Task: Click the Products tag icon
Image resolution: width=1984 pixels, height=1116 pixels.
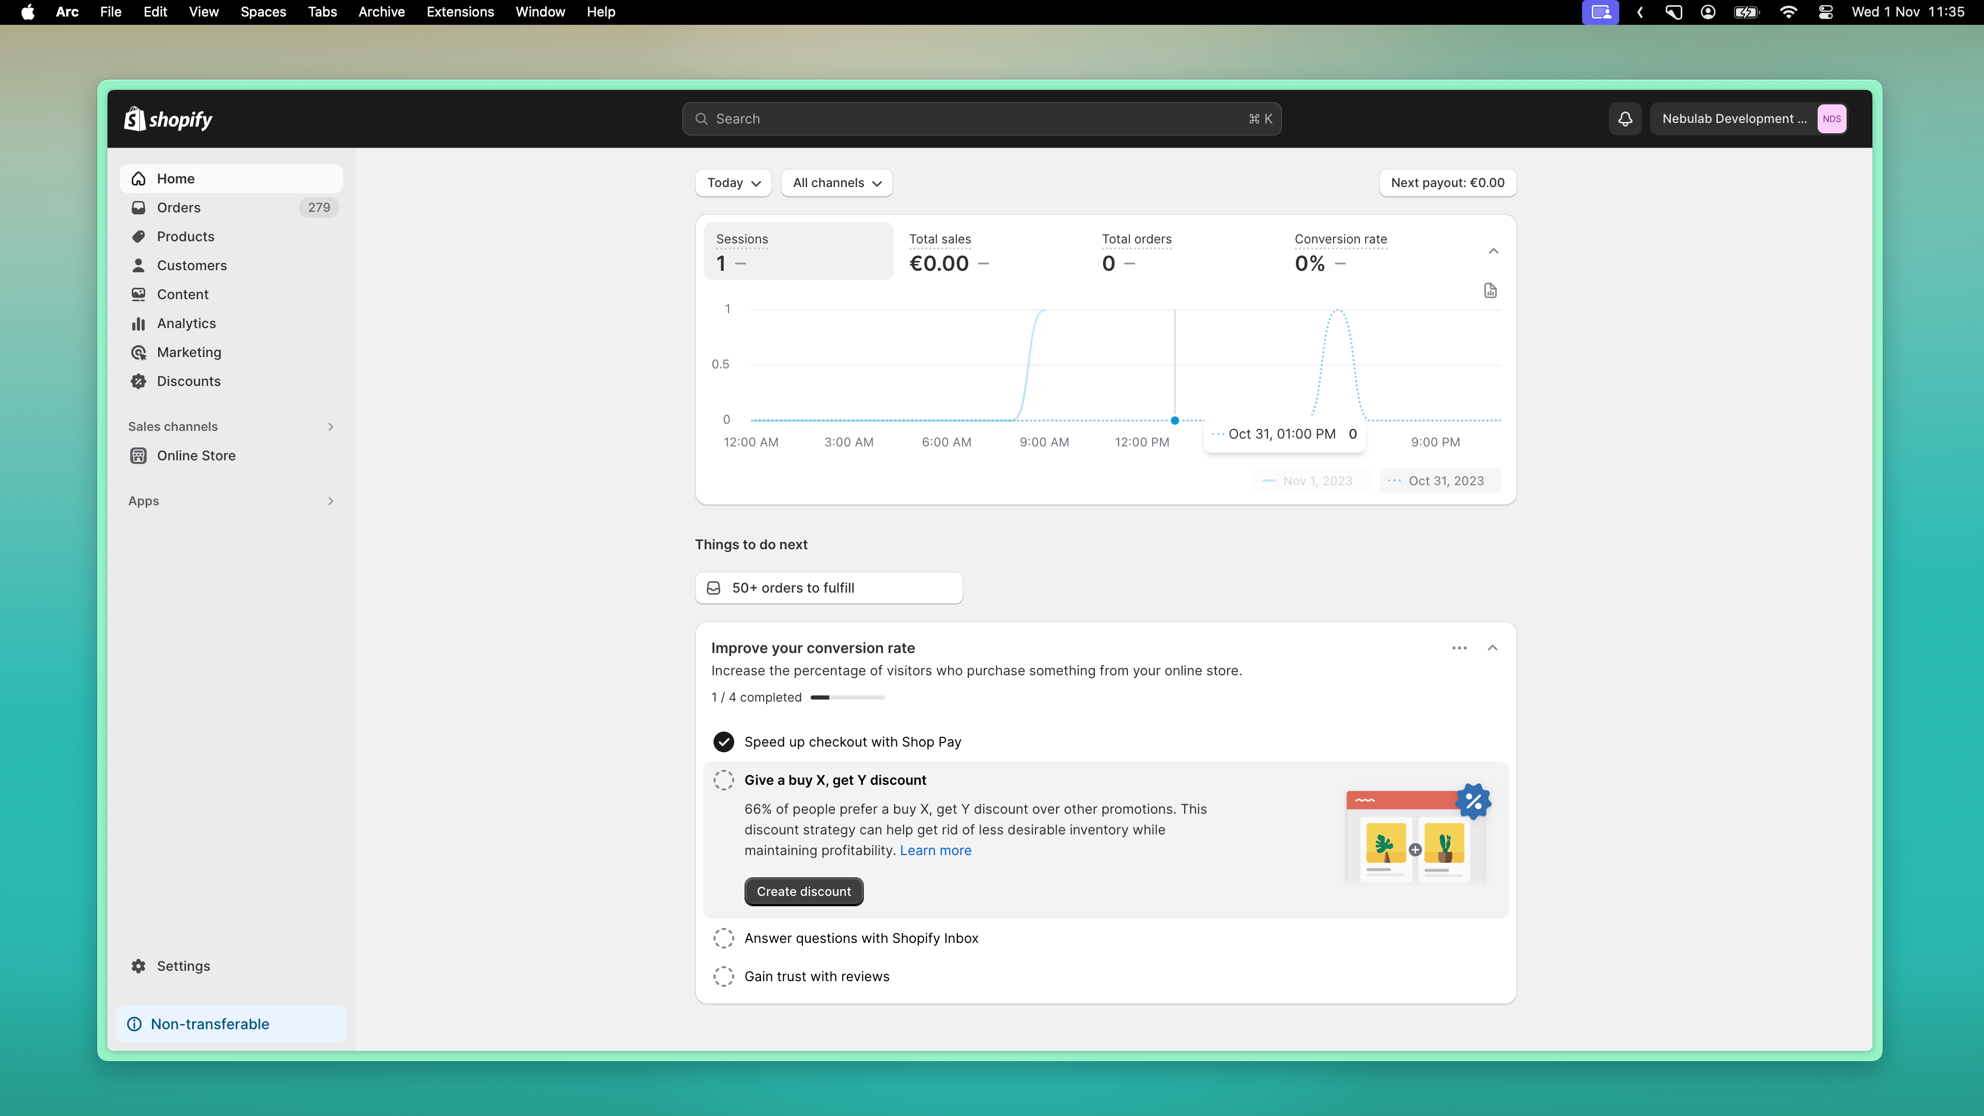Action: click(x=138, y=237)
